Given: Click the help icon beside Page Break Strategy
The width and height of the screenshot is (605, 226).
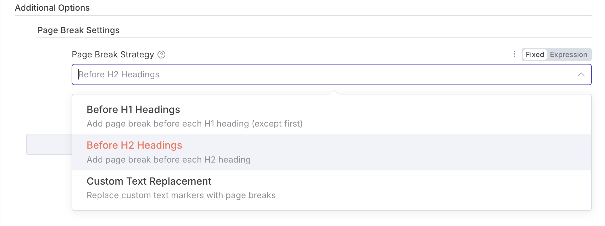Looking at the screenshot, I should point(161,55).
